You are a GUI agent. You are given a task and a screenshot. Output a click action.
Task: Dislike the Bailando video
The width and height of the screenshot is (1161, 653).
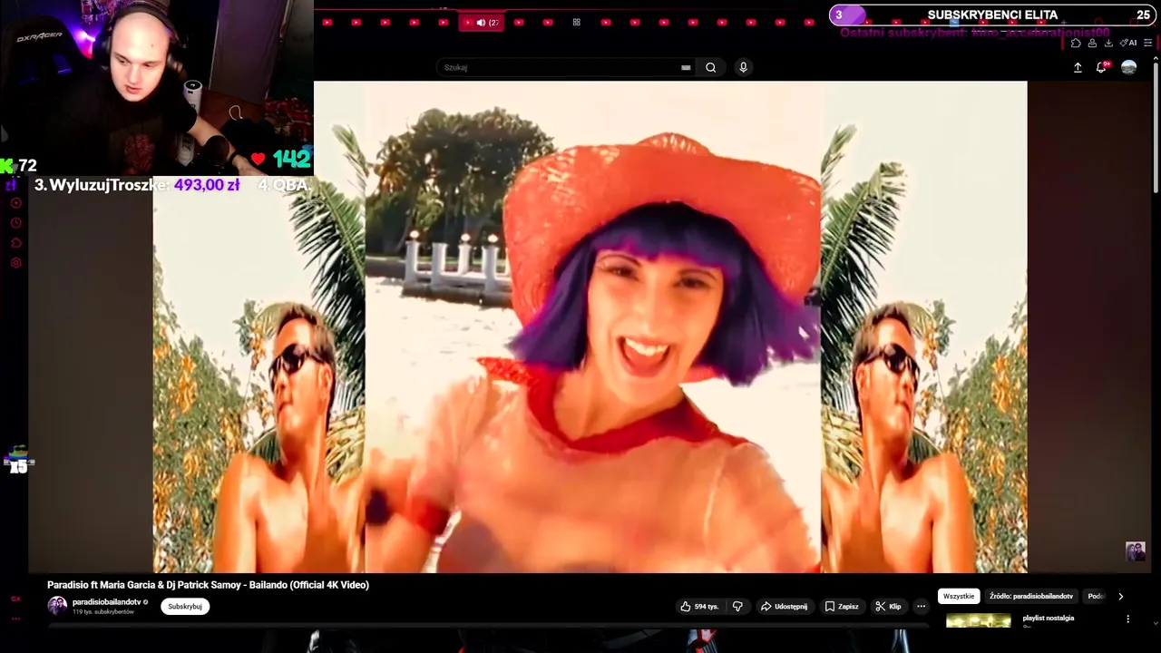[737, 606]
